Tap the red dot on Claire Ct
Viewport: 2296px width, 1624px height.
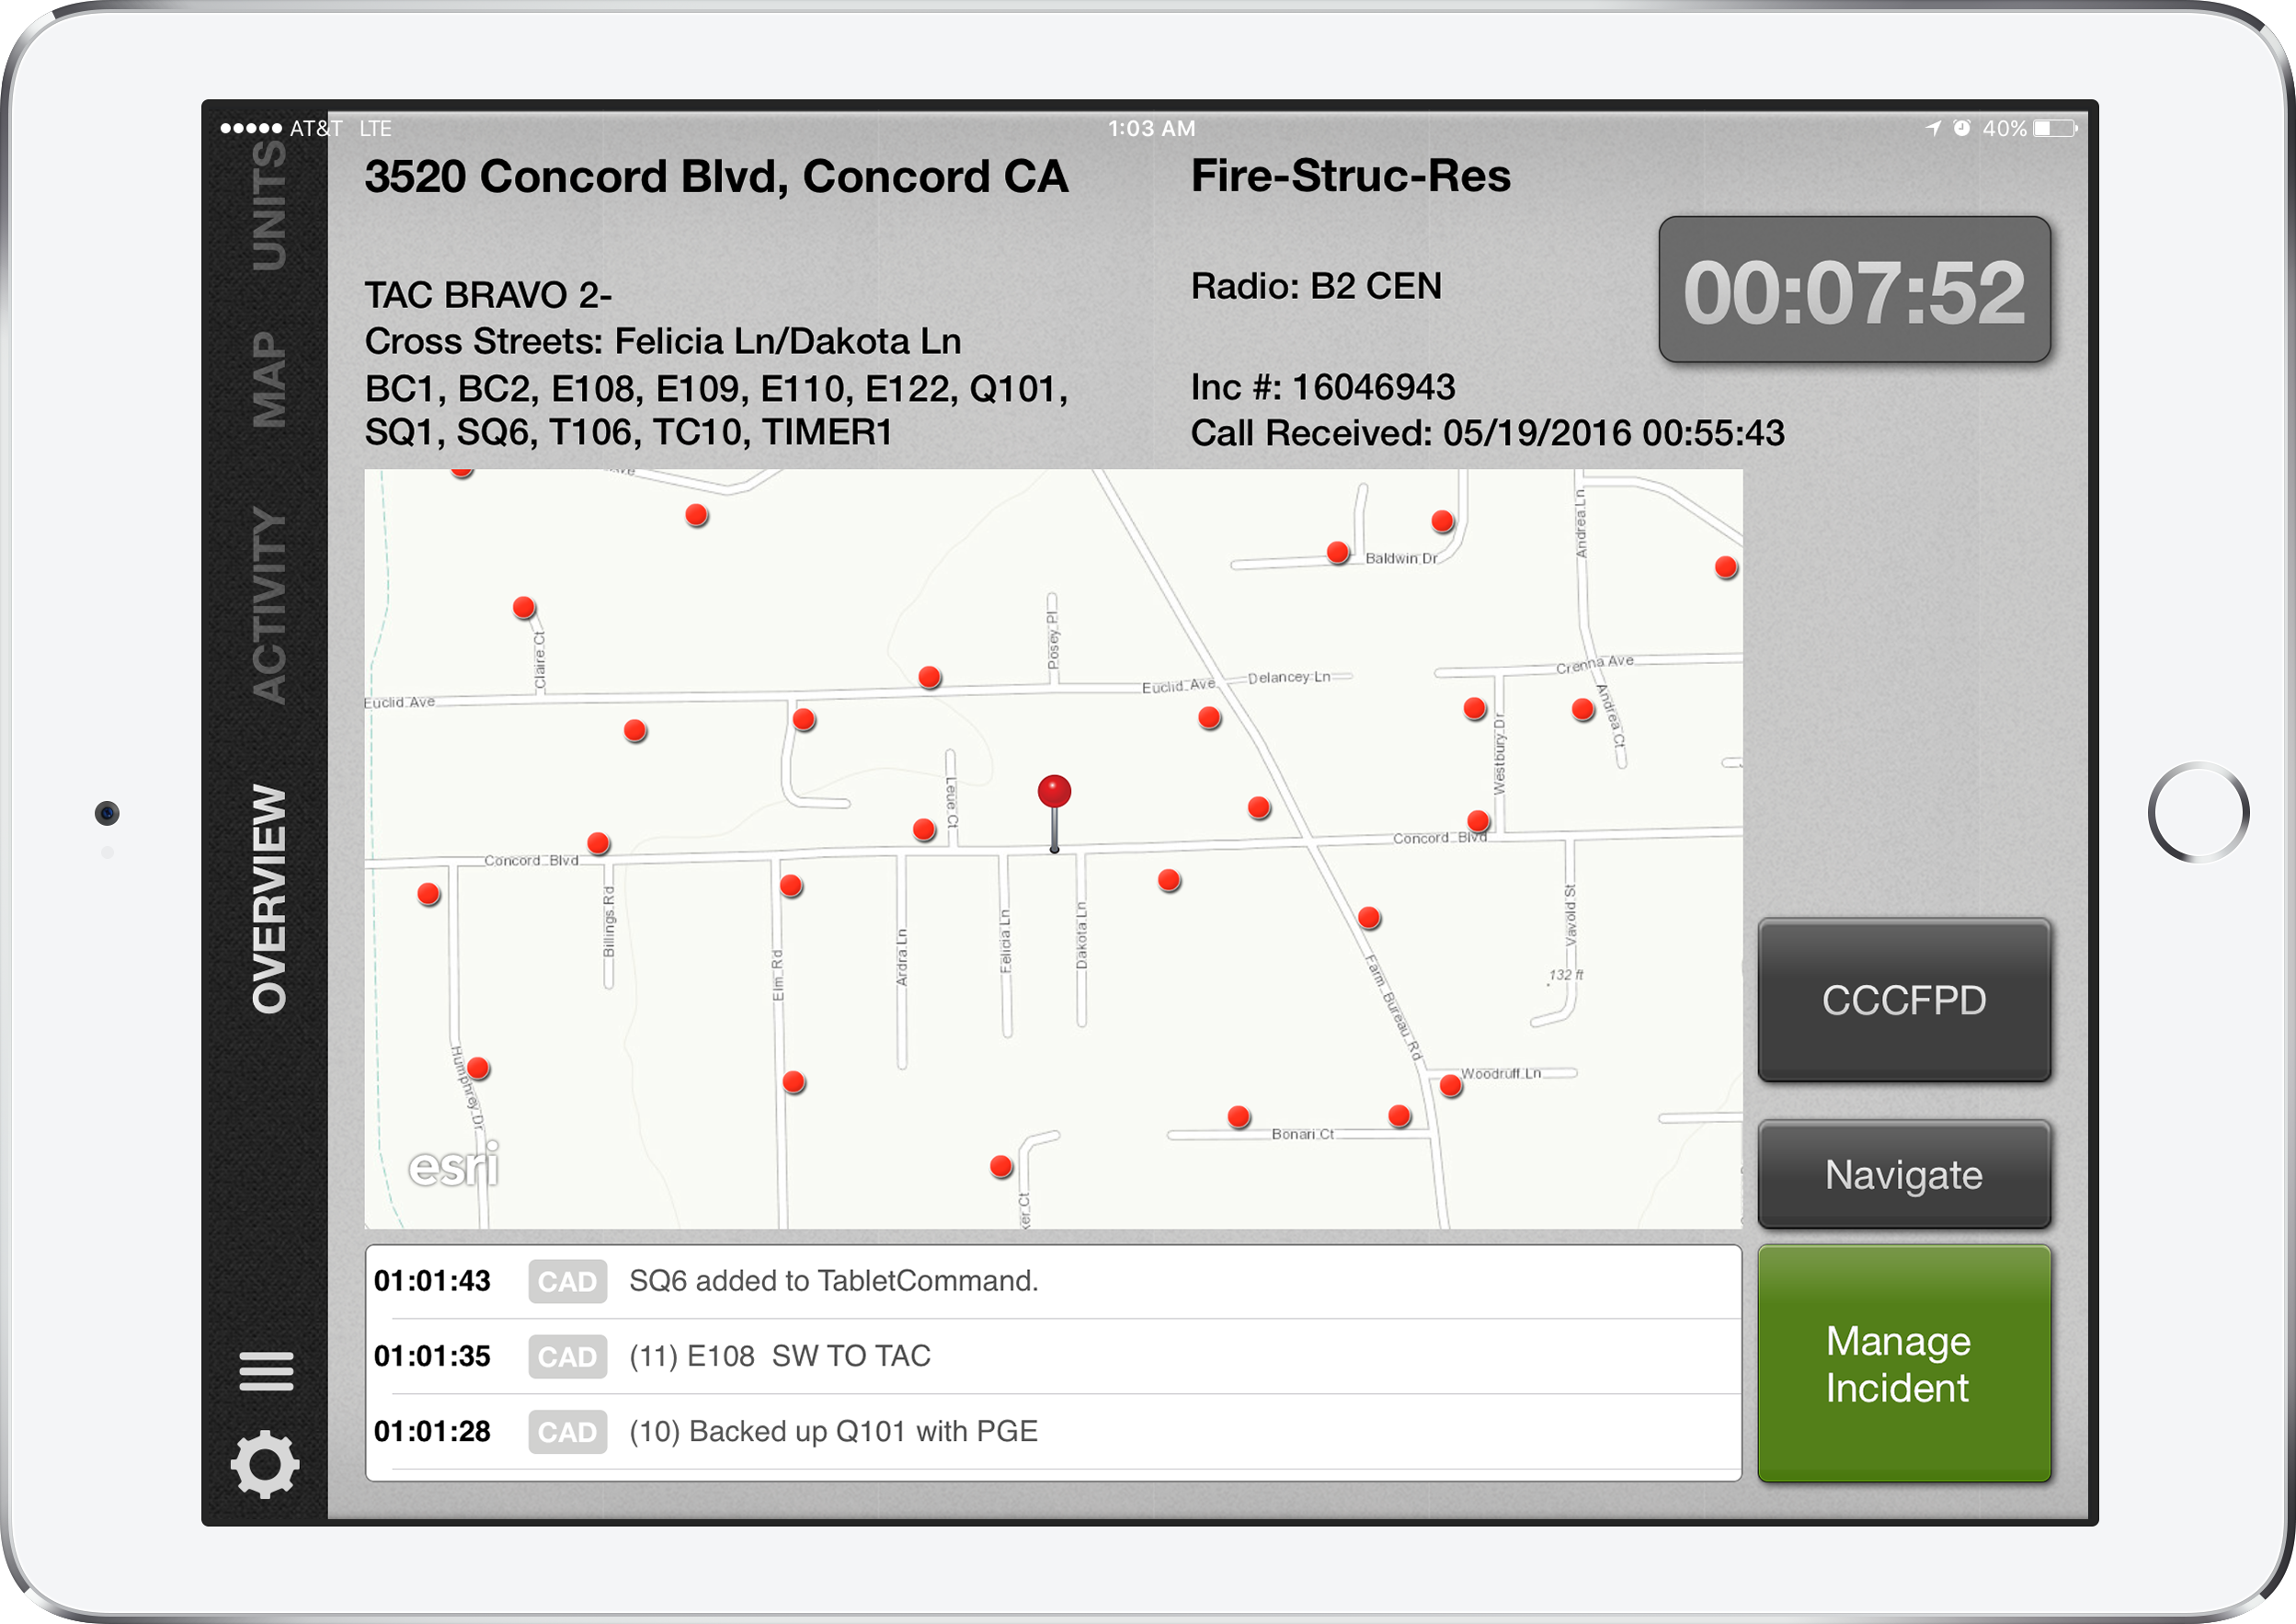[x=524, y=607]
